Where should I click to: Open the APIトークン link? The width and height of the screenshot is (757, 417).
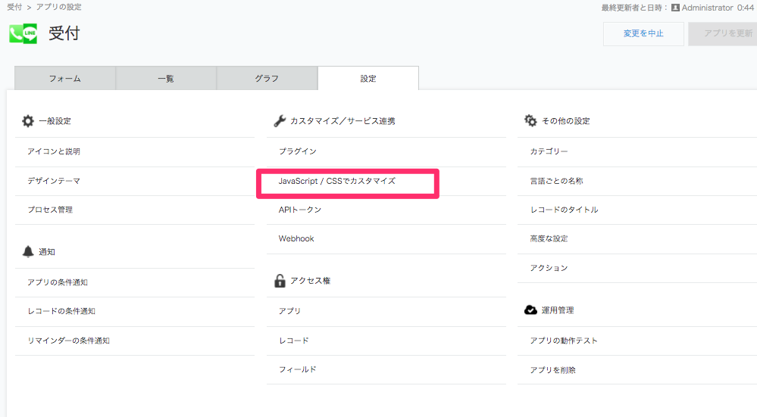click(x=300, y=210)
